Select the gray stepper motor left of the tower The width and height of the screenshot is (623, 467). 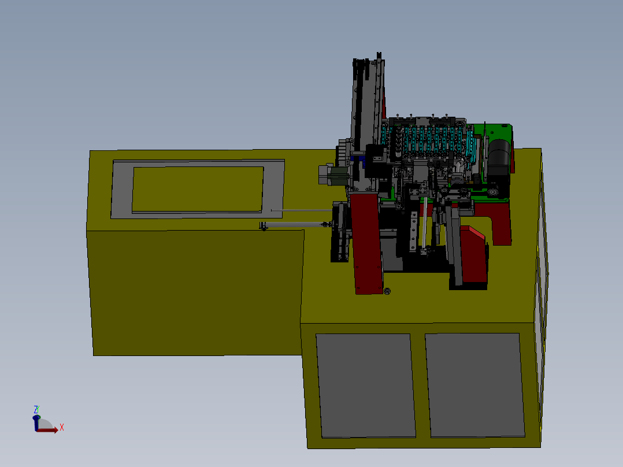(333, 175)
